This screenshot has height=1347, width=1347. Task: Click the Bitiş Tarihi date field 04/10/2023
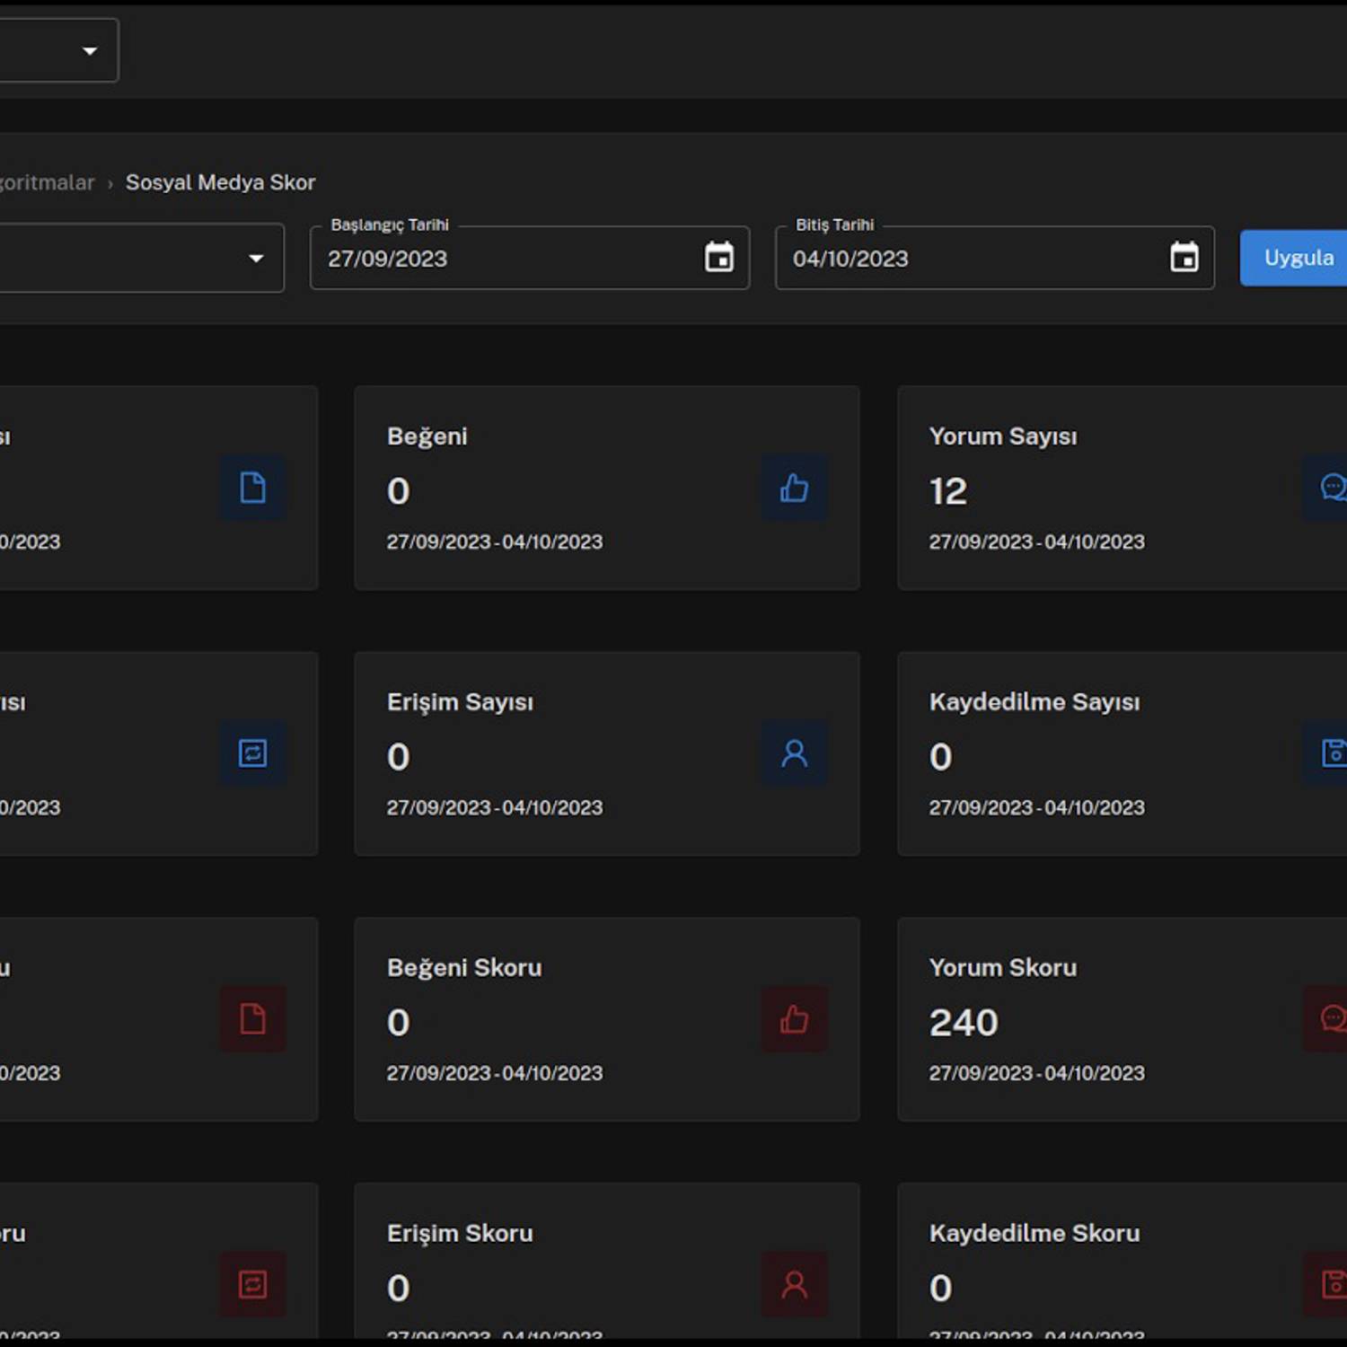tap(970, 259)
